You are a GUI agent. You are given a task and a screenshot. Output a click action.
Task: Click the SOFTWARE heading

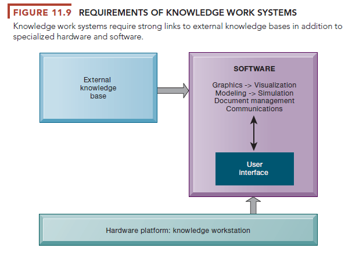tap(254, 69)
